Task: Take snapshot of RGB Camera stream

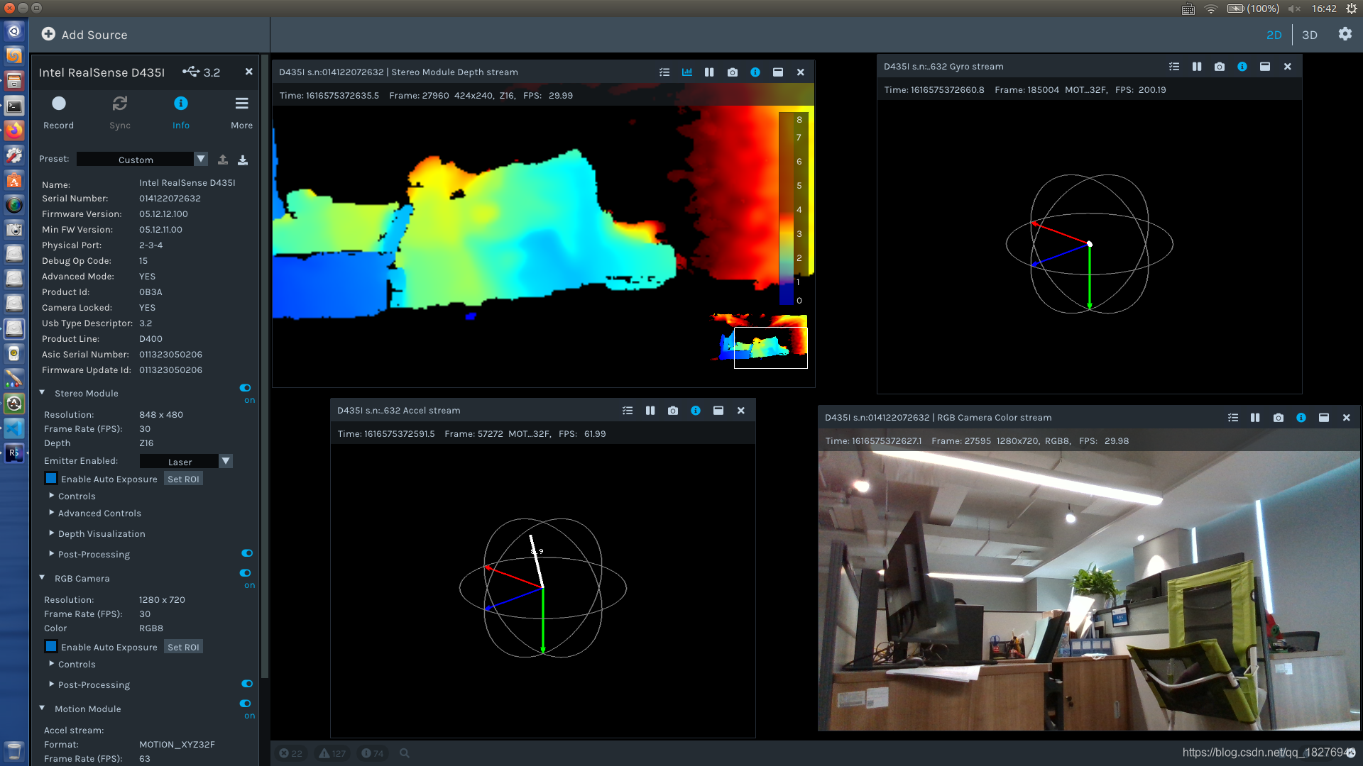Action: click(1278, 418)
